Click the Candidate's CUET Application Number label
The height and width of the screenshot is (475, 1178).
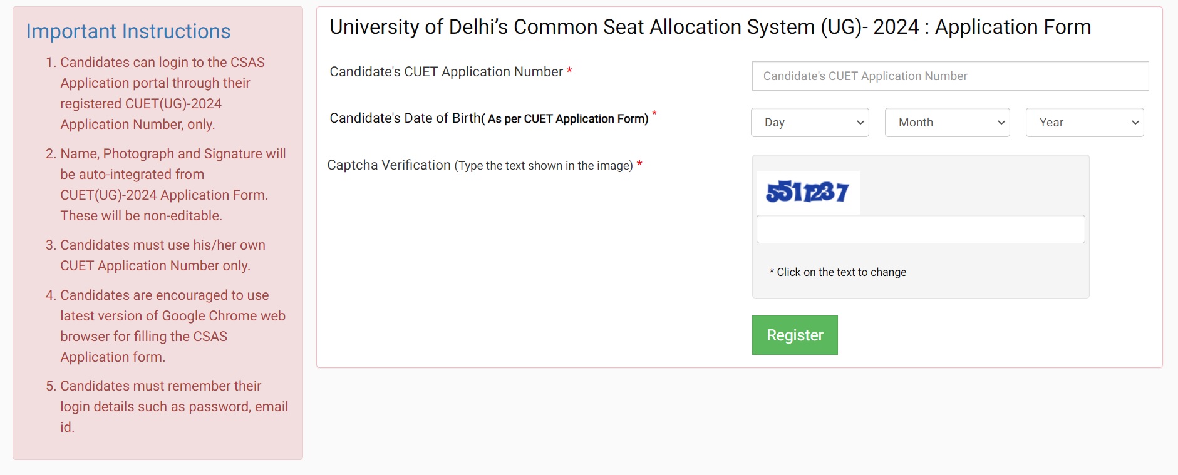446,72
